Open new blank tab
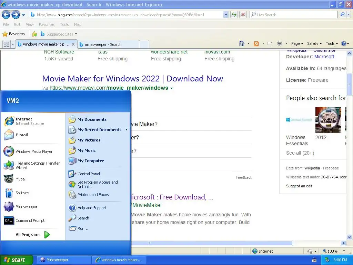Image resolution: width=353 pixels, height=265 pixels. (144, 45)
